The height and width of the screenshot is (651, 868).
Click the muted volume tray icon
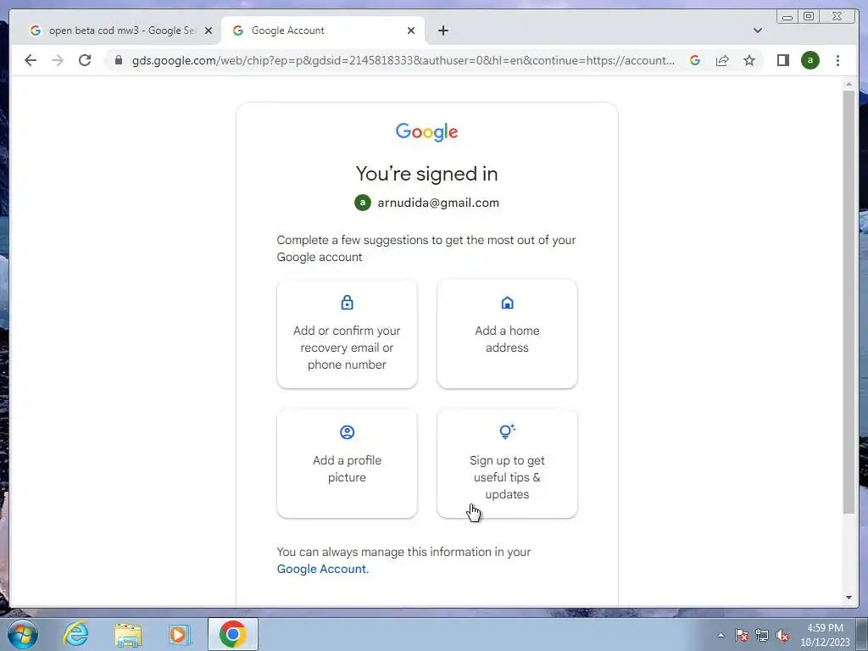pos(782,635)
